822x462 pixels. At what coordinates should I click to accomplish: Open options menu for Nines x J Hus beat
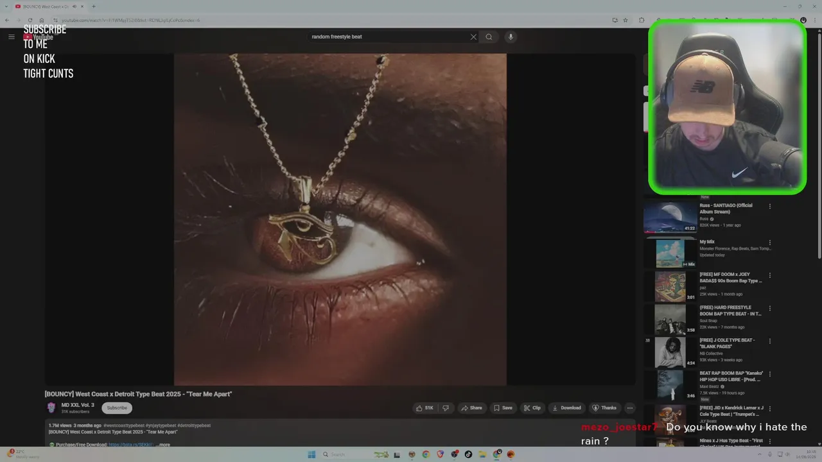pos(770,441)
